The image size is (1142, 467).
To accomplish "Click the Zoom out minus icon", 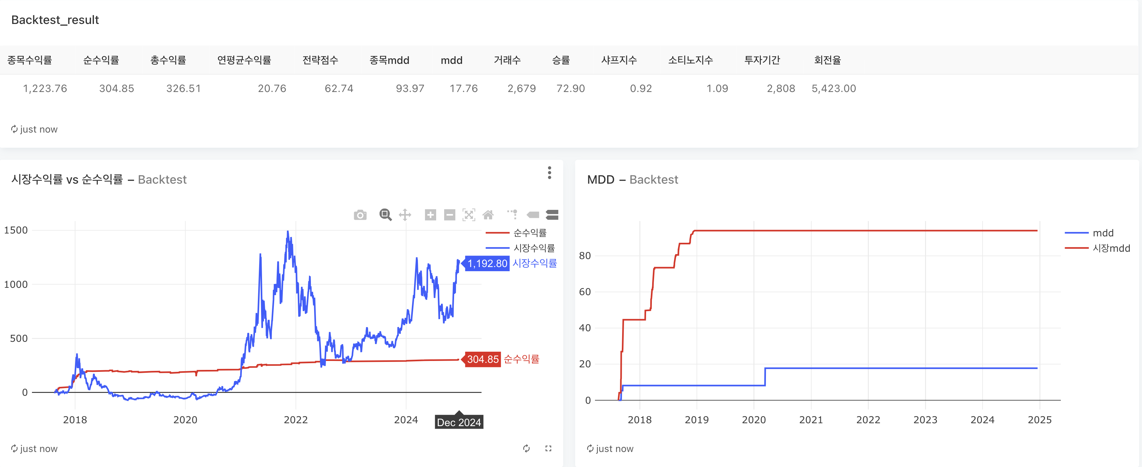I will [x=450, y=215].
